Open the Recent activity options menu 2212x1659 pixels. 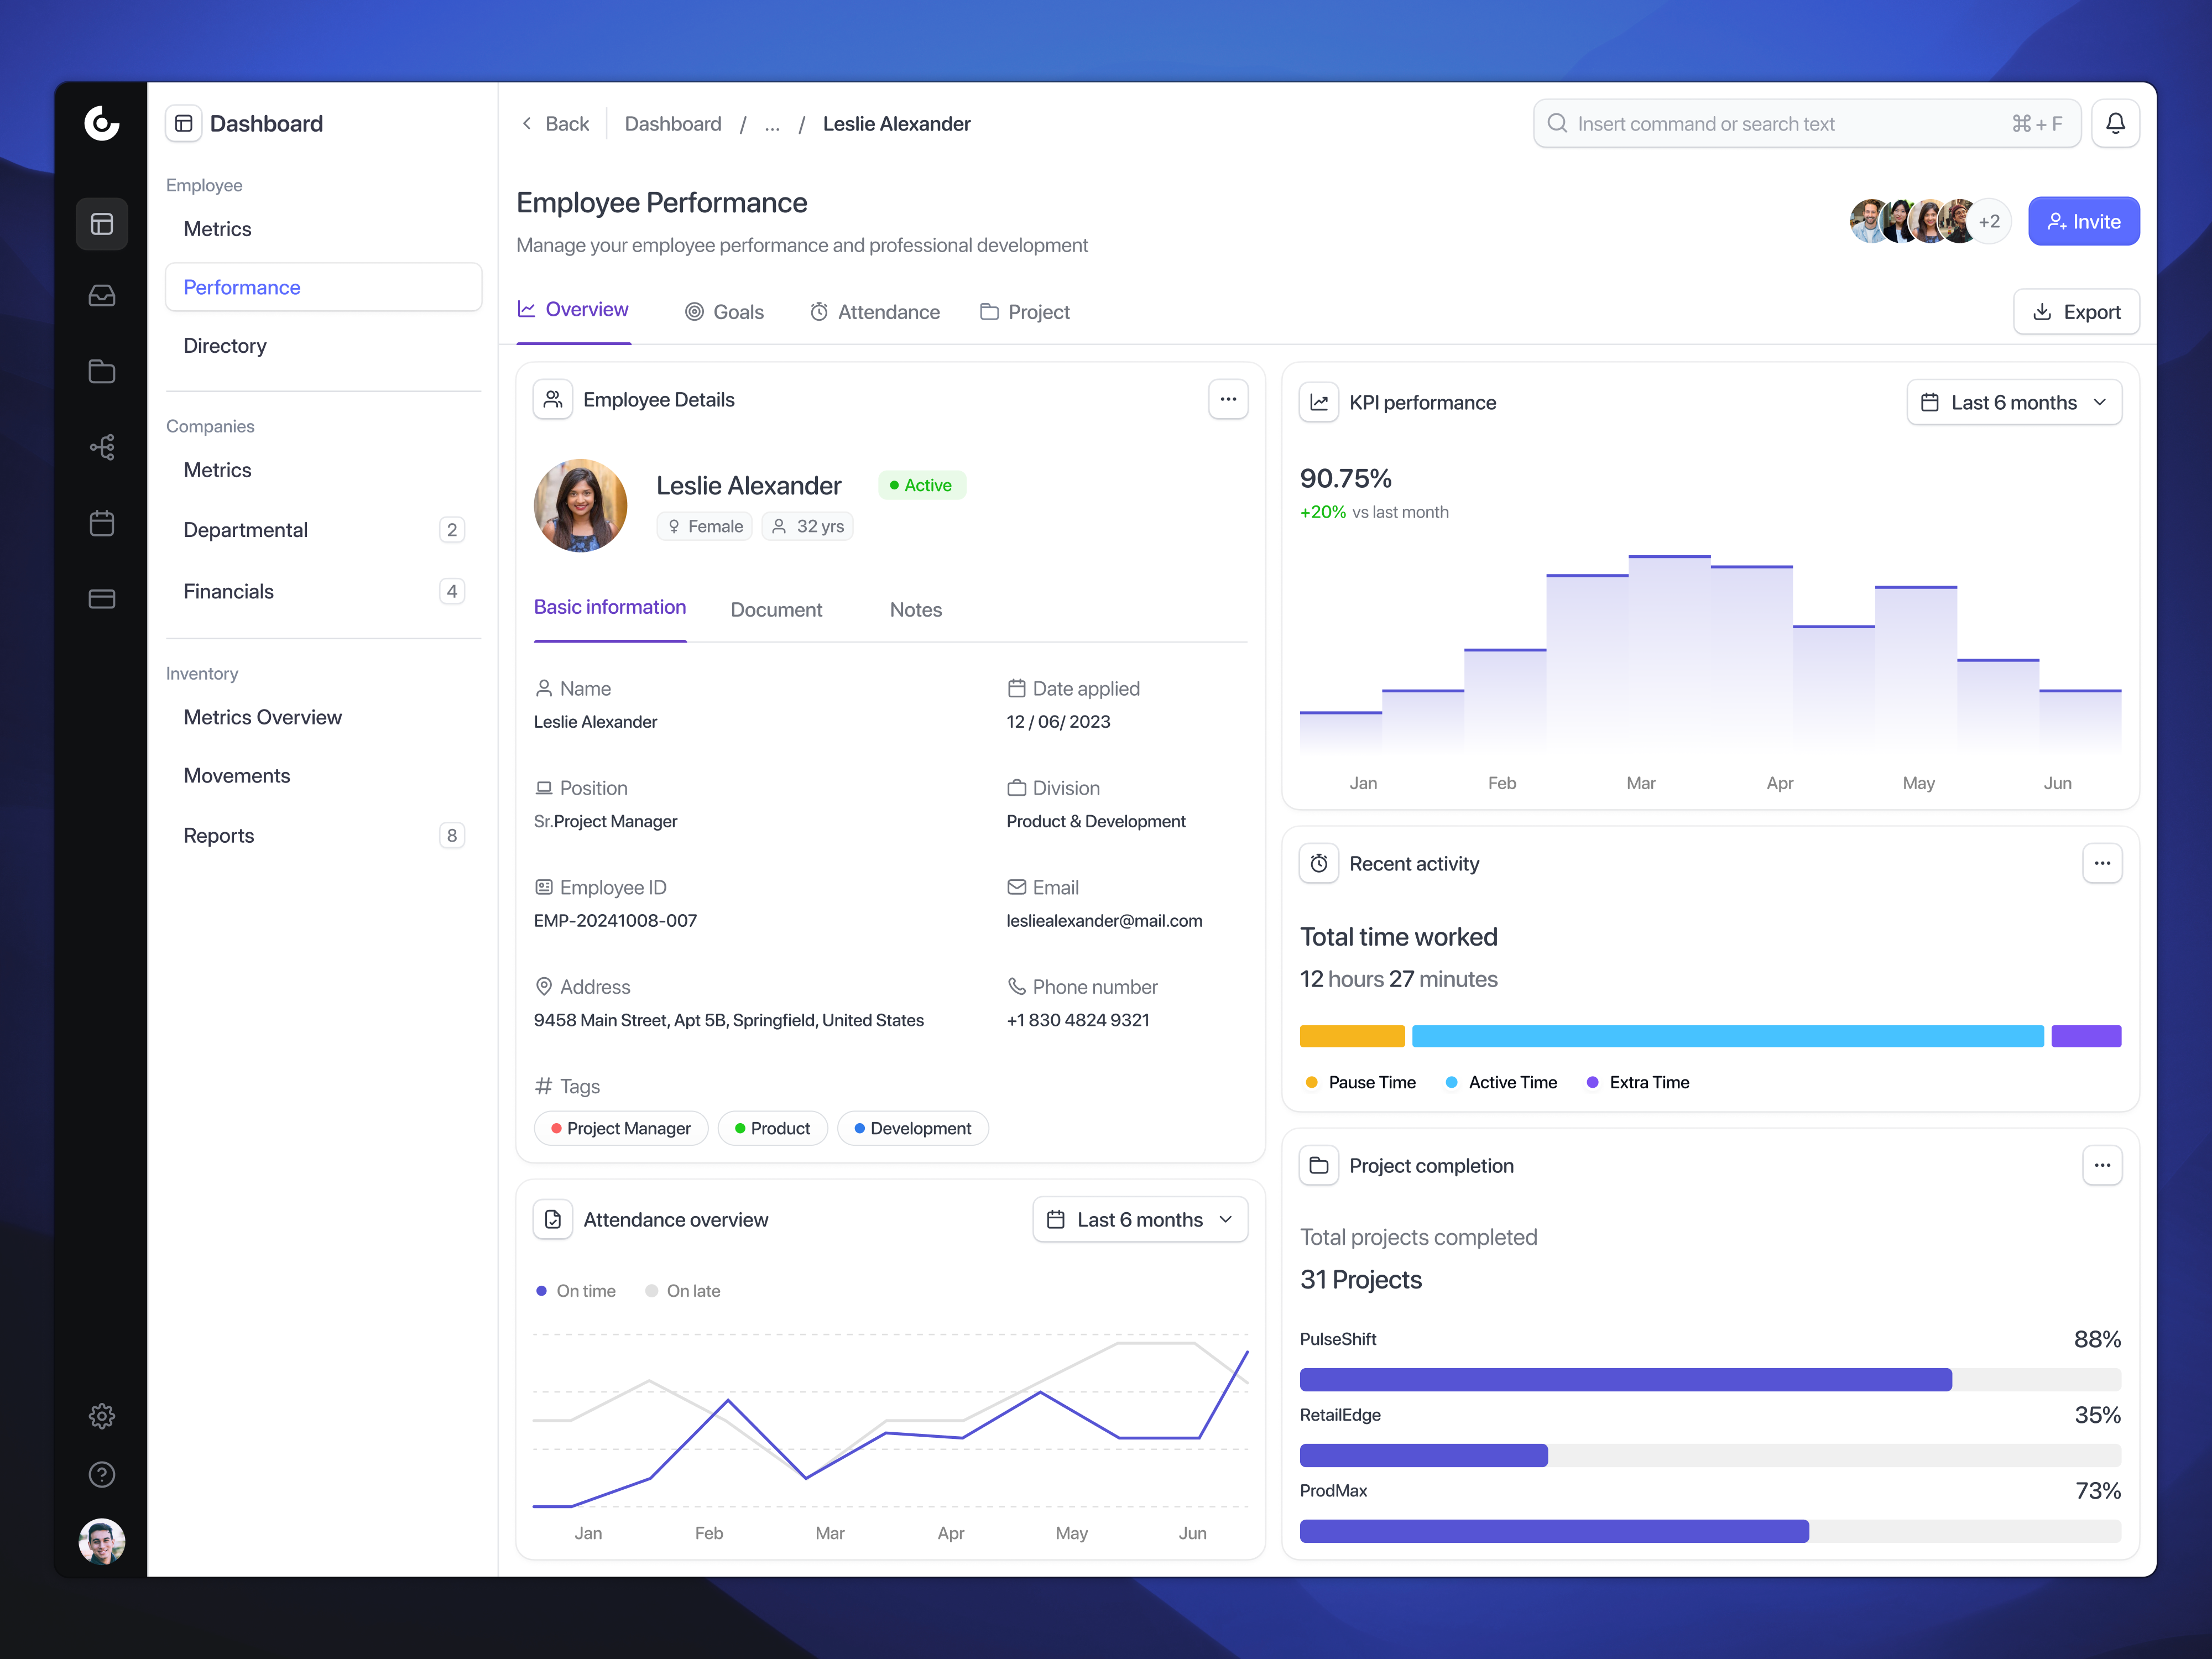[x=2102, y=863]
